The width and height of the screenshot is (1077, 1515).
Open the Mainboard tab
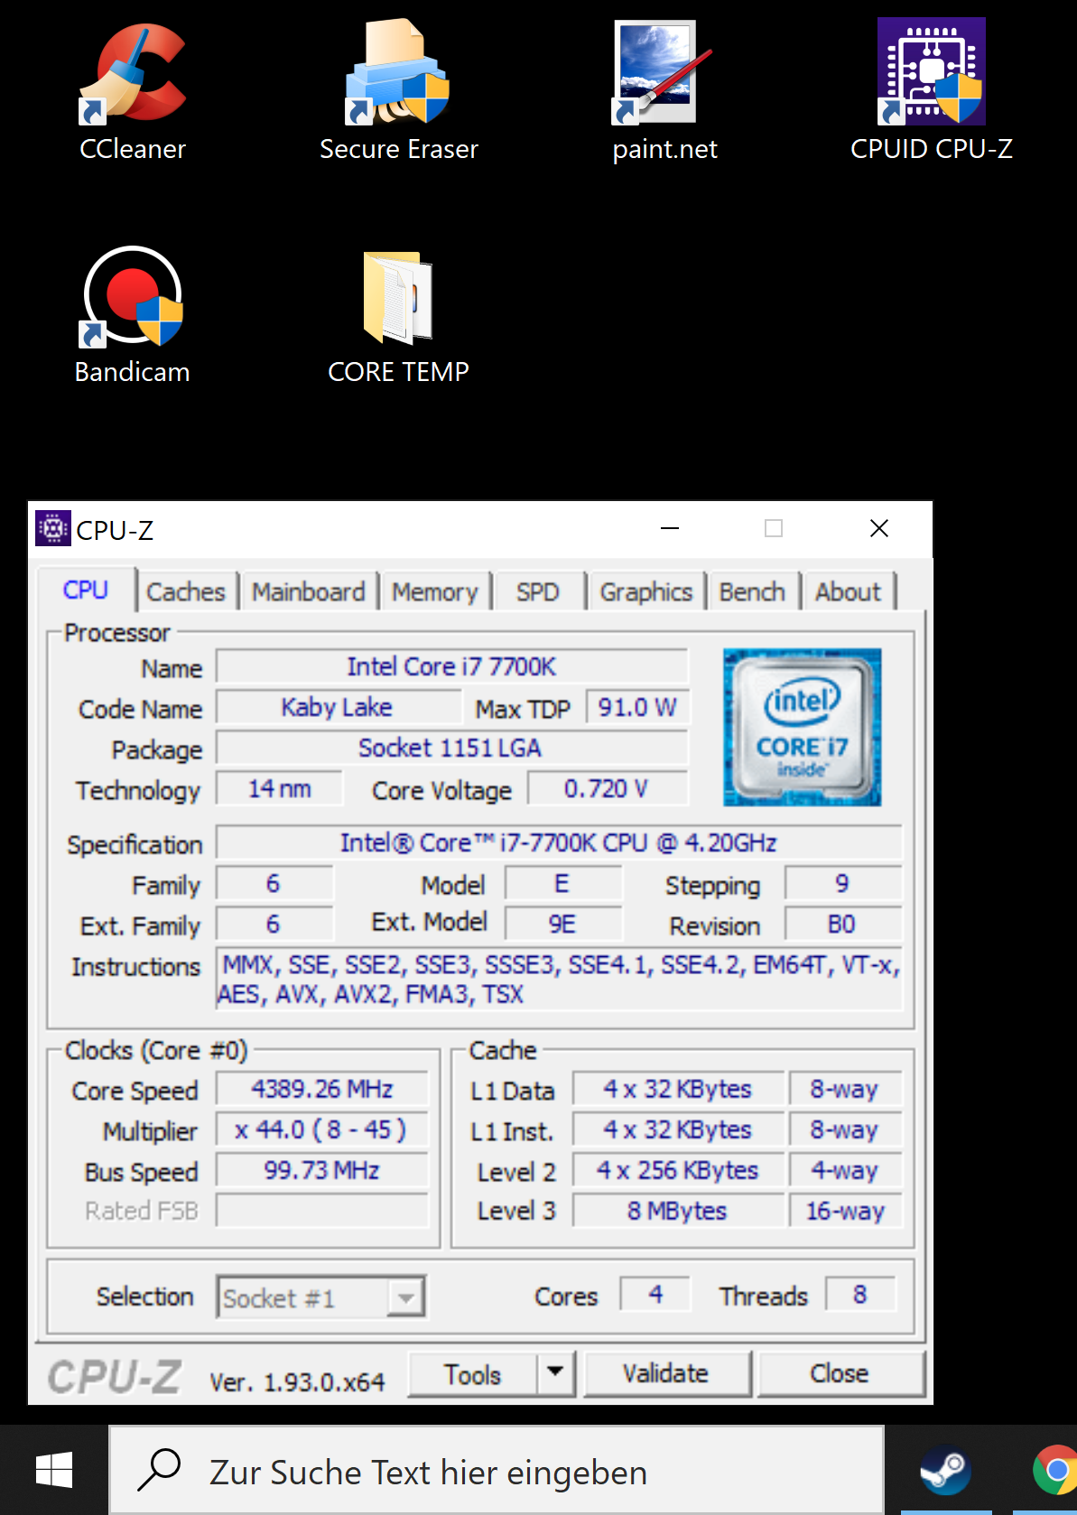point(309,592)
